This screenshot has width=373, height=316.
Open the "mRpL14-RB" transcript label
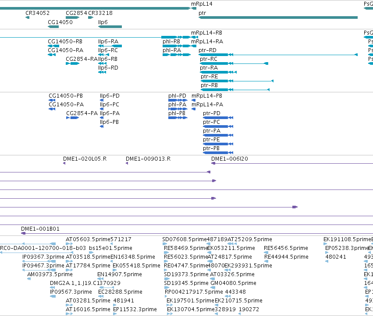pos(206,32)
